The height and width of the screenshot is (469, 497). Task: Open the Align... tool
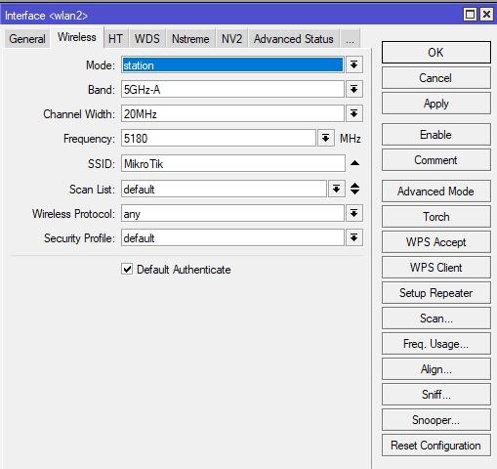pos(435,369)
